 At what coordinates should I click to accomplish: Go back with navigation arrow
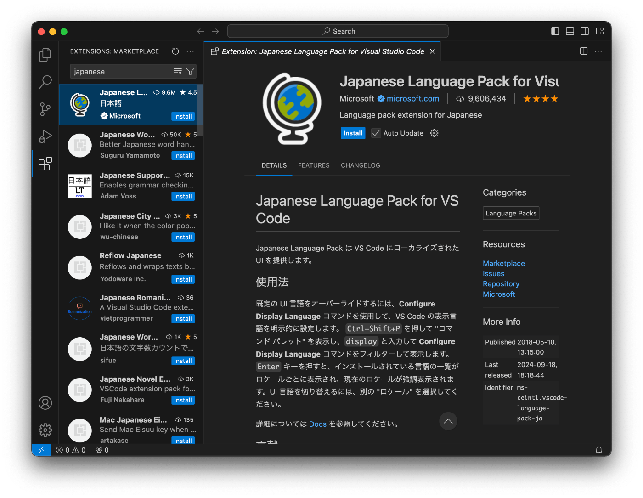201,31
